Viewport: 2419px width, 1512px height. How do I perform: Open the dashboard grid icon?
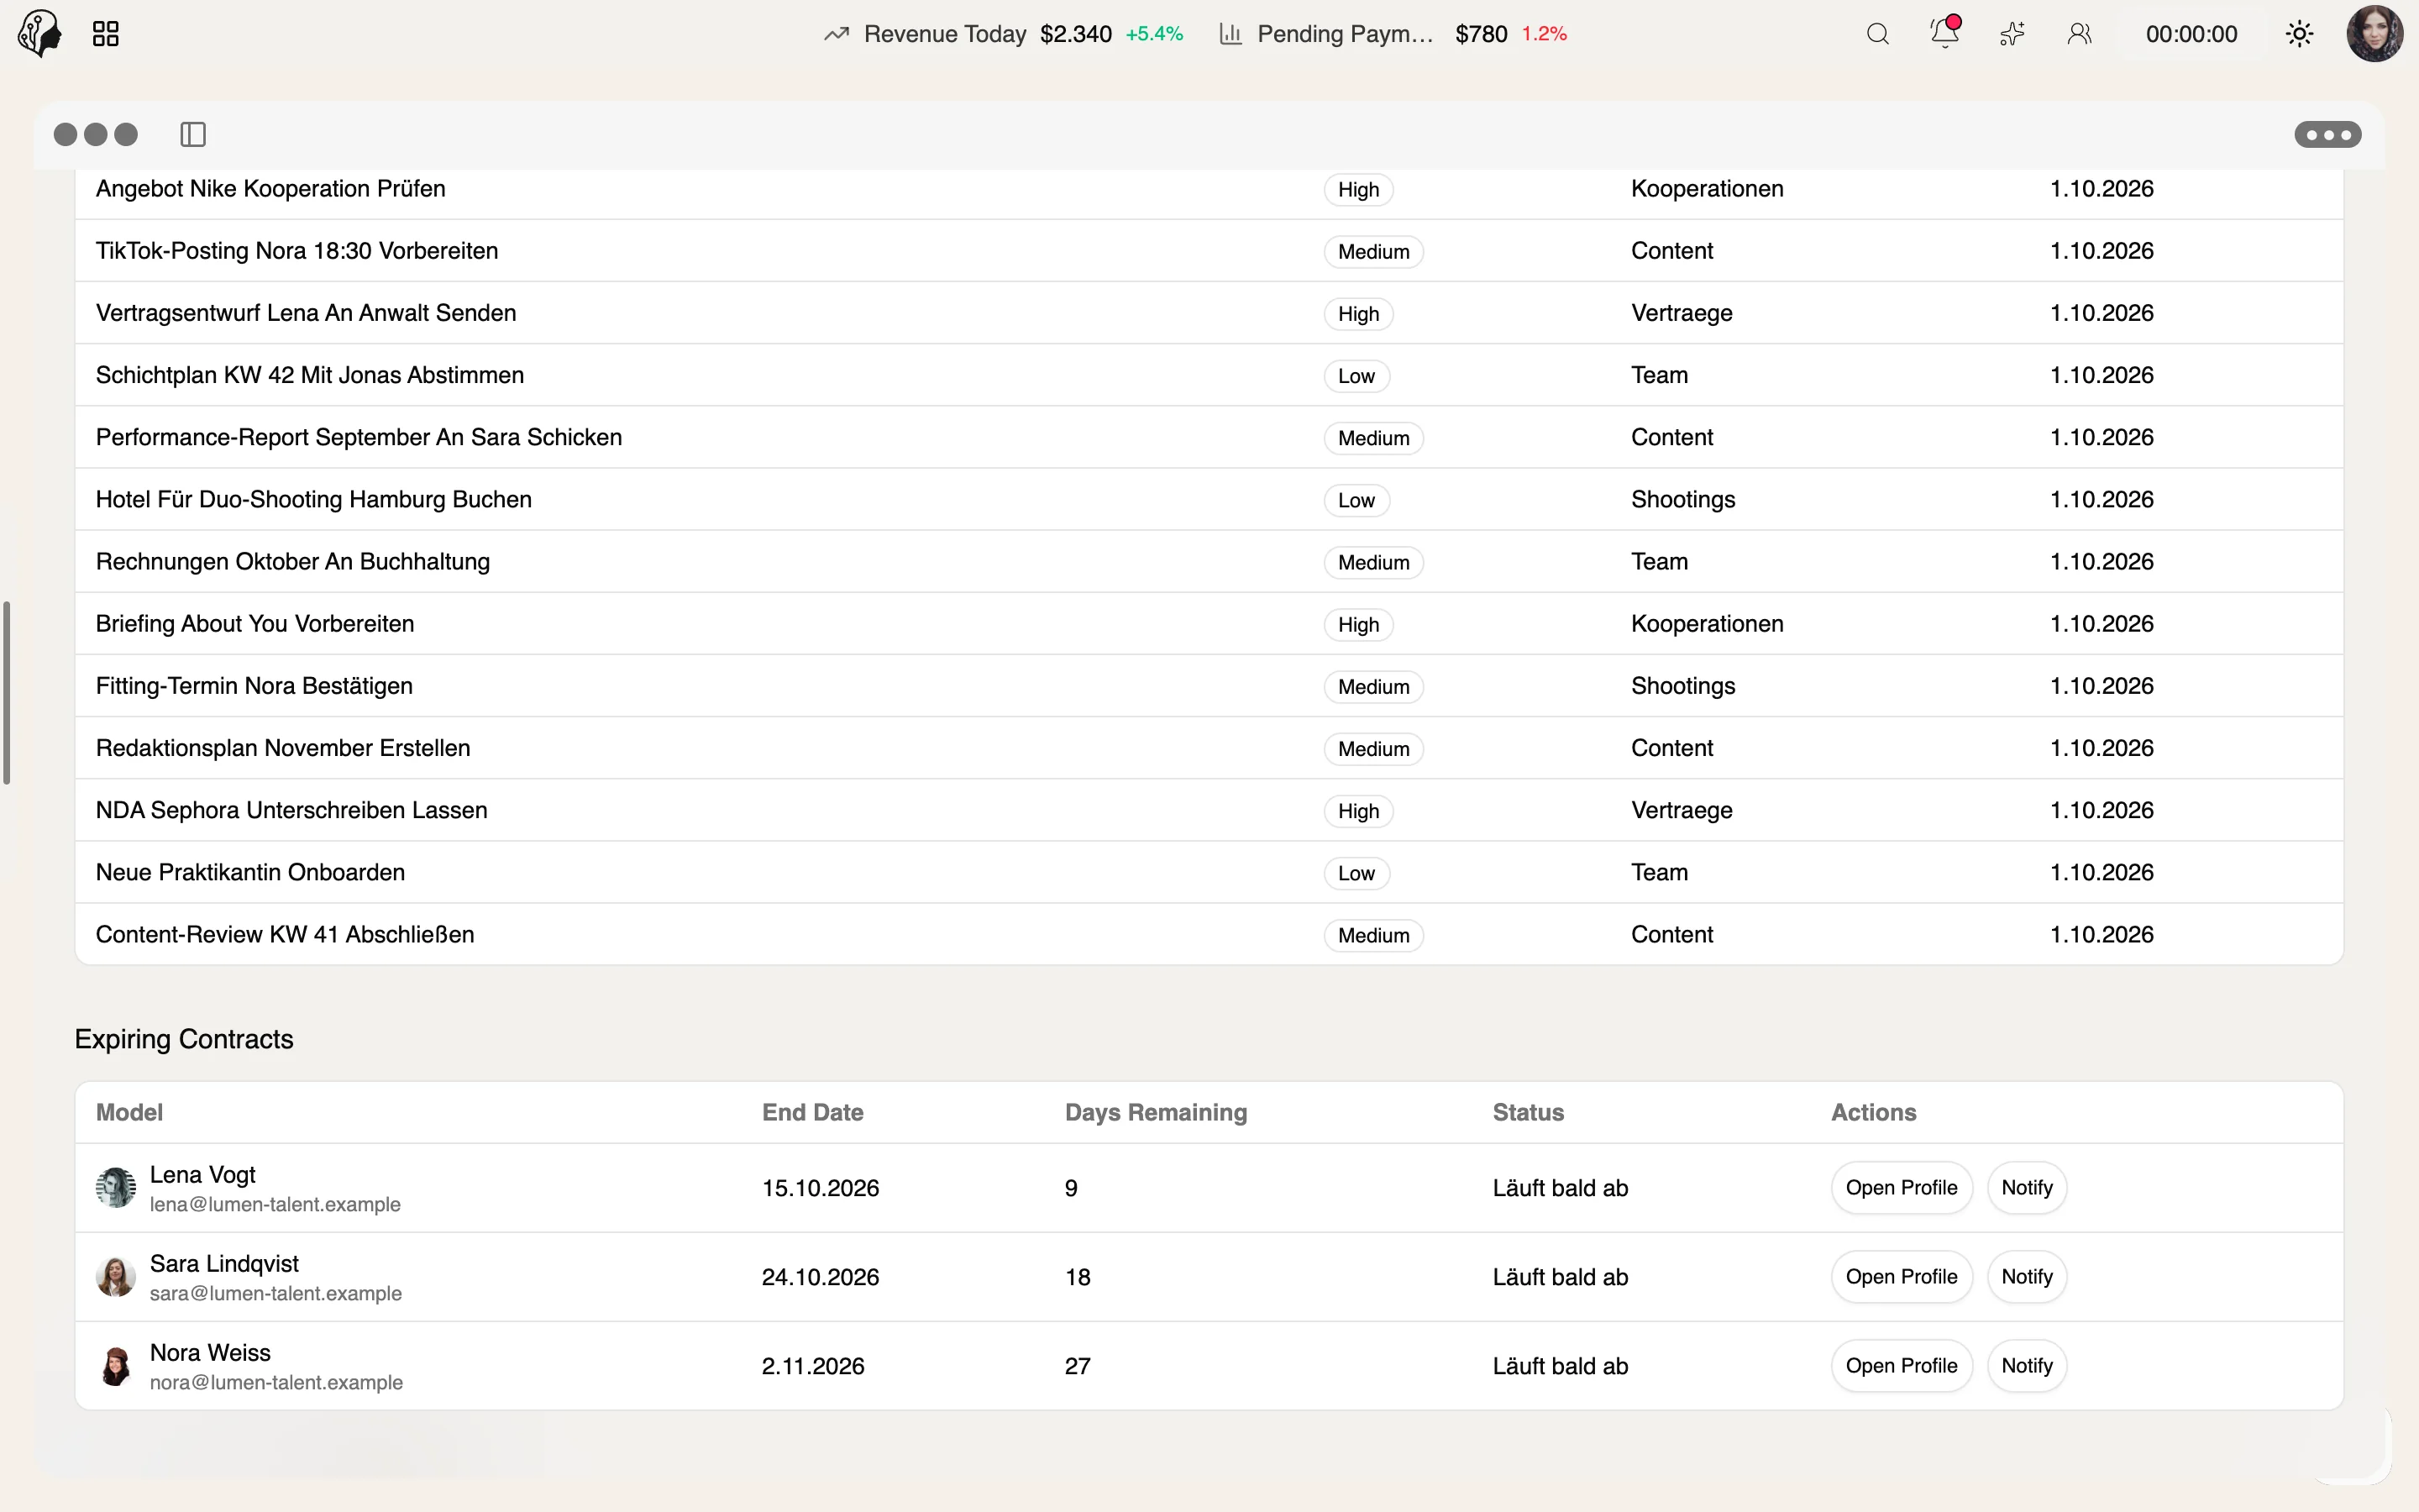[106, 34]
